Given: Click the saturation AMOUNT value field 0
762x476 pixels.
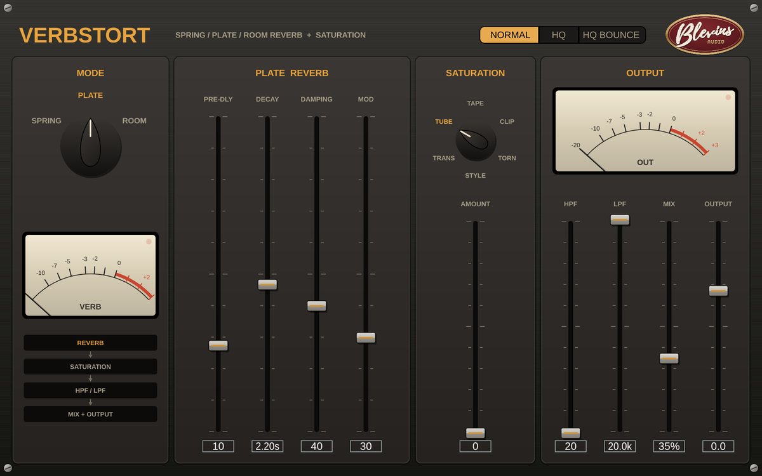Looking at the screenshot, I should pyautogui.click(x=475, y=446).
